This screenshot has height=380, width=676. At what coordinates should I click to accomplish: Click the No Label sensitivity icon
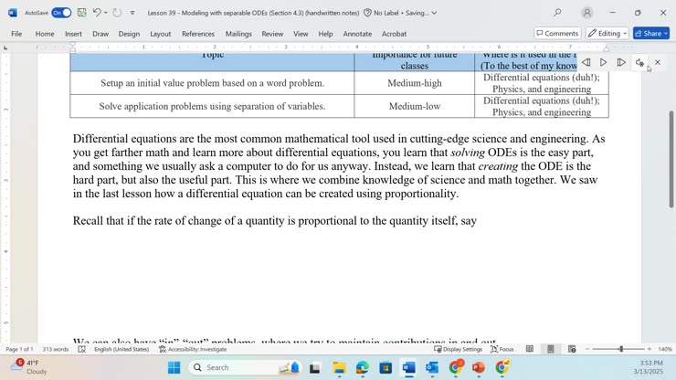click(x=367, y=13)
